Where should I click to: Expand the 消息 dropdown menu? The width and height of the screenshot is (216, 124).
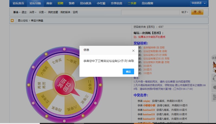coord(33,12)
